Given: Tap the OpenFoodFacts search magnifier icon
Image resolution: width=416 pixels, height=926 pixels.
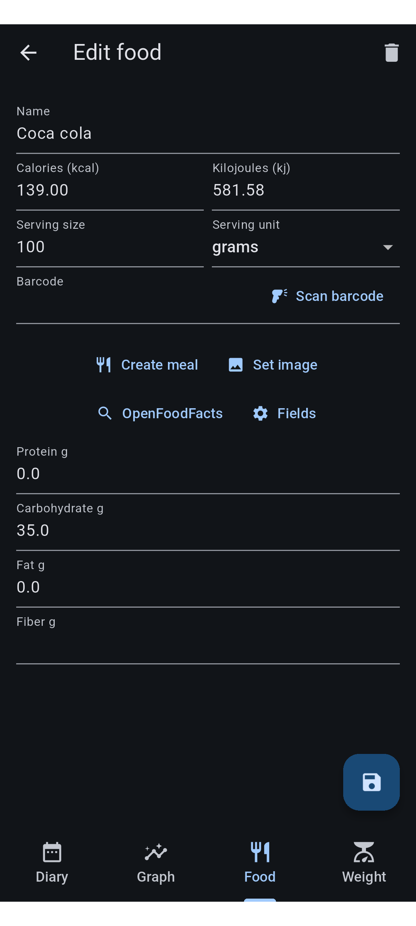Looking at the screenshot, I should pyautogui.click(x=105, y=413).
